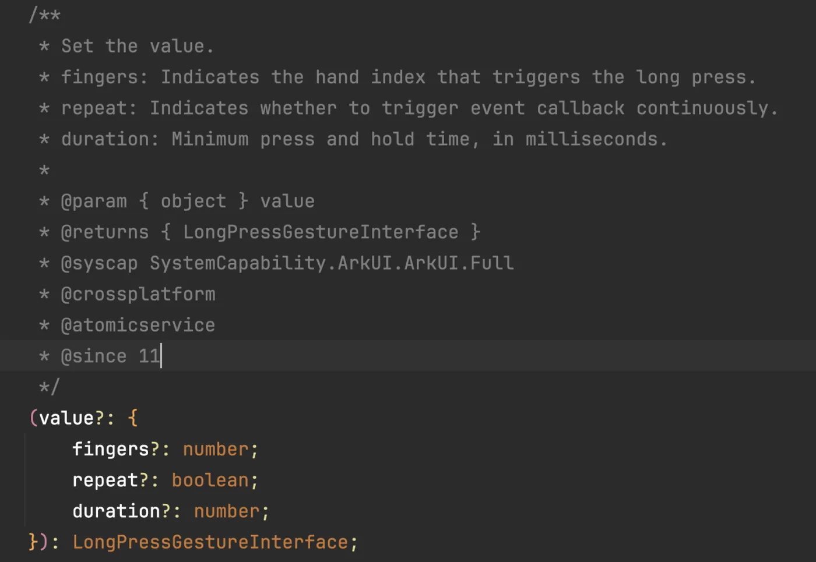Click the value parameter name in the signature
The width and height of the screenshot is (816, 562).
66,418
